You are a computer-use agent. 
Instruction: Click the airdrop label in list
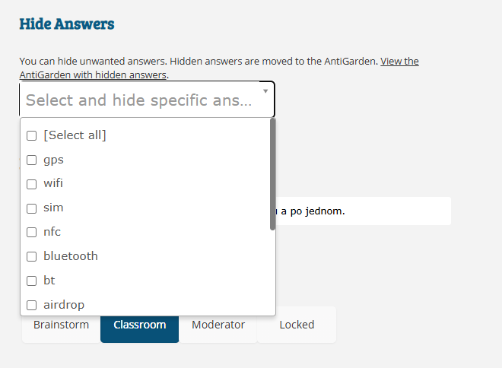pos(64,305)
